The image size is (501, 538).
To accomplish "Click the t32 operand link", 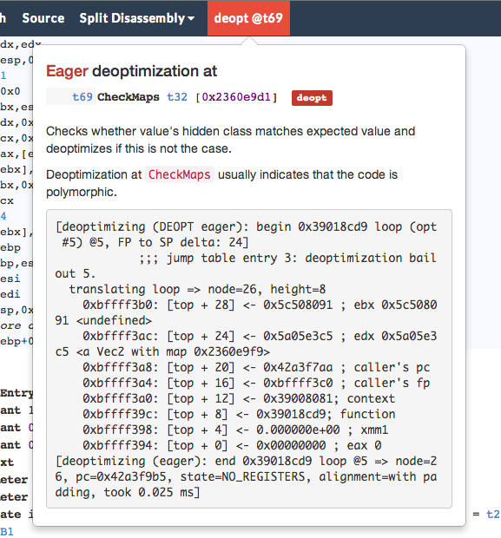I will click(177, 97).
